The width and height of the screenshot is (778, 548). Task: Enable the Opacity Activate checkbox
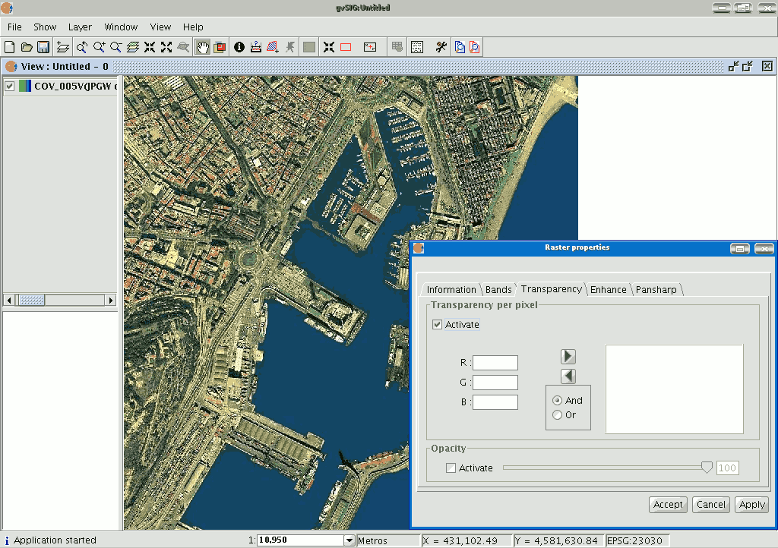[x=451, y=468]
